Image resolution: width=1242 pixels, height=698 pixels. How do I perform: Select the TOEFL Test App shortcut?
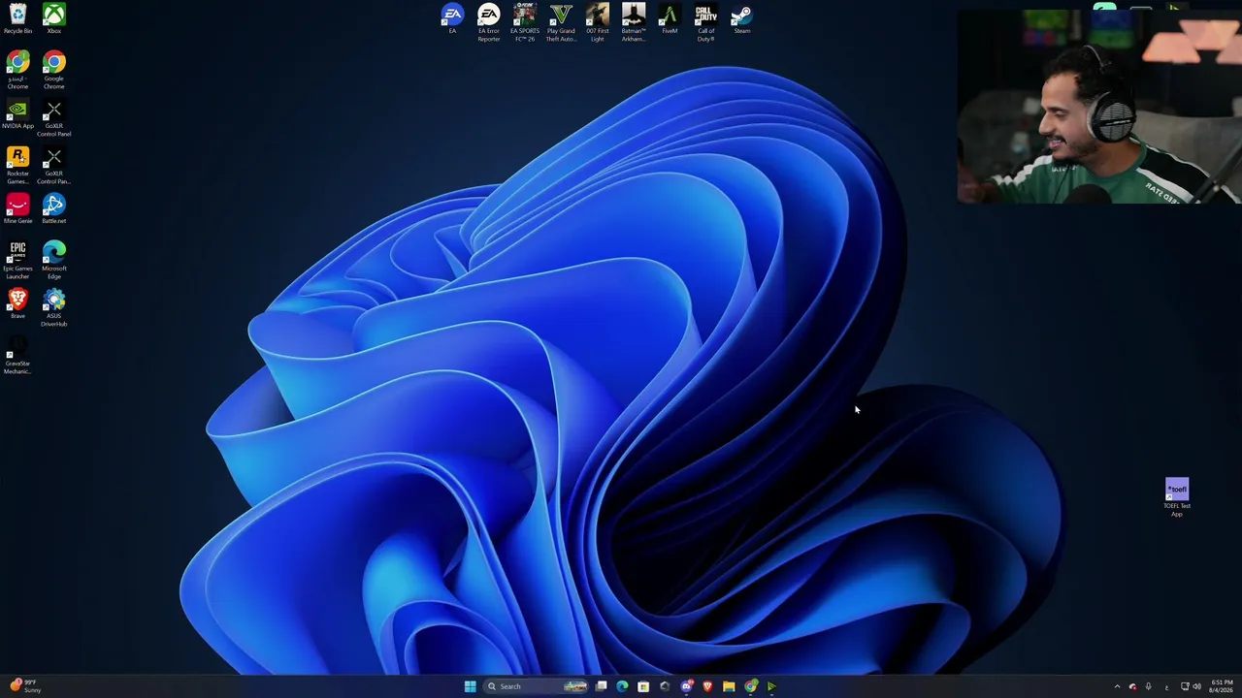pyautogui.click(x=1177, y=497)
